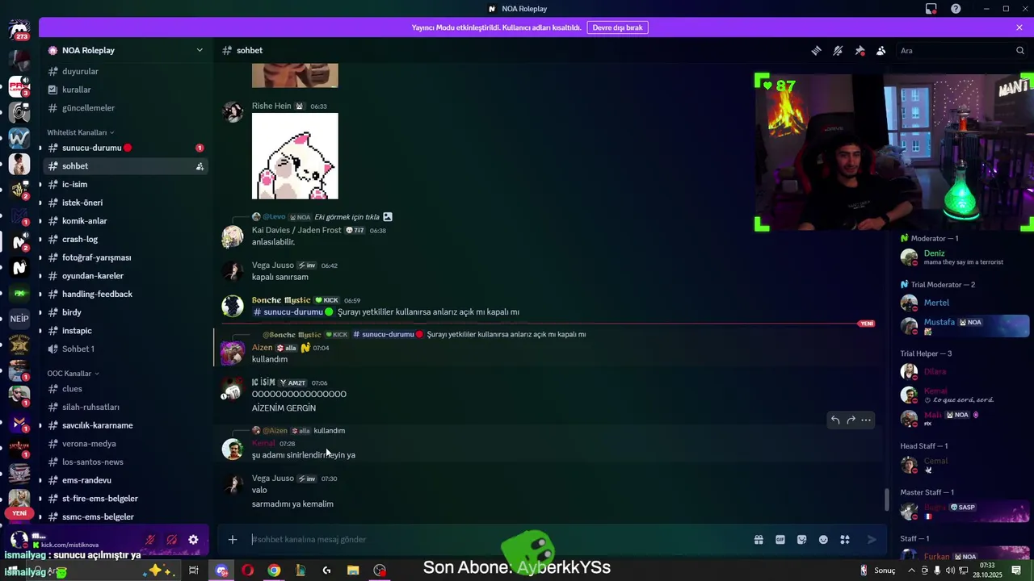Open user settings gear
This screenshot has height=581, width=1034.
(193, 540)
